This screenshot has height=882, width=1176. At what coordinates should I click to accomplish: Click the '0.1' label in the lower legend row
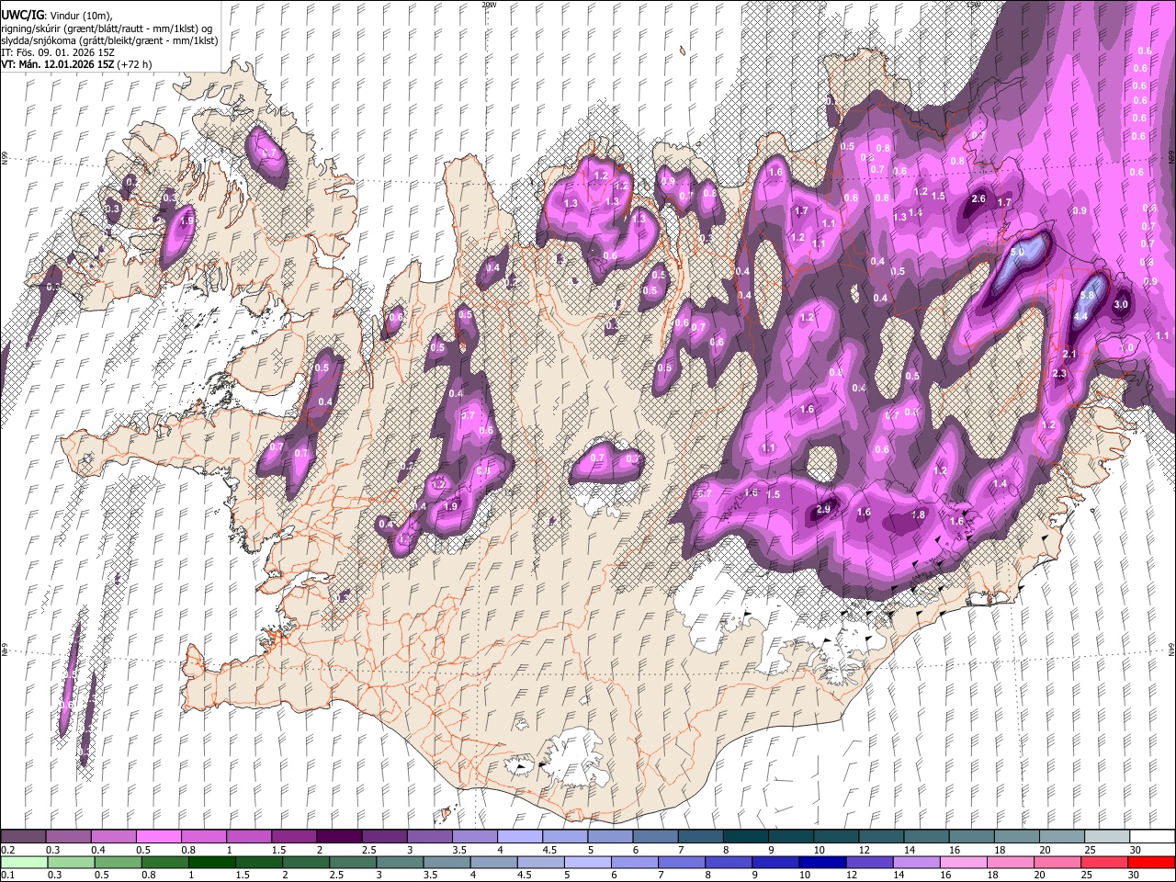[x=8, y=876]
